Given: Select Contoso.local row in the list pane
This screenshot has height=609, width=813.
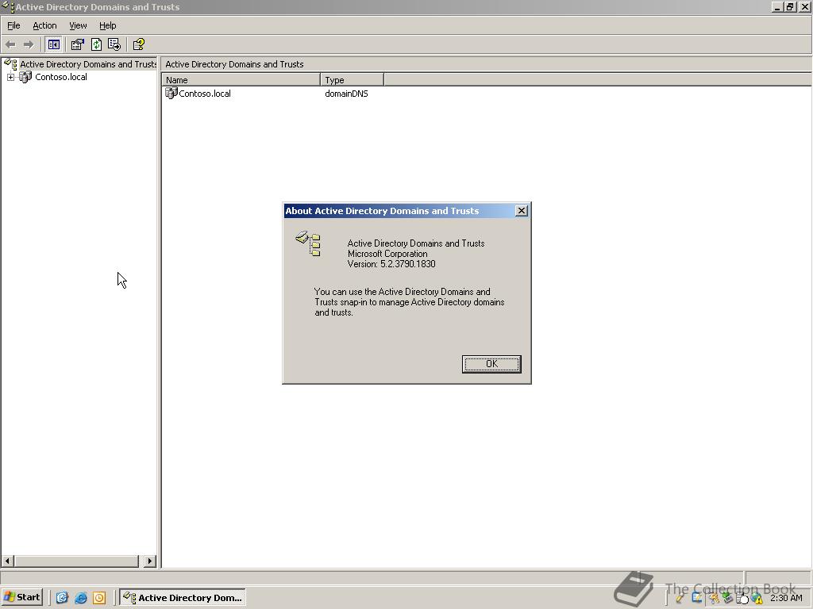Looking at the screenshot, I should (205, 94).
